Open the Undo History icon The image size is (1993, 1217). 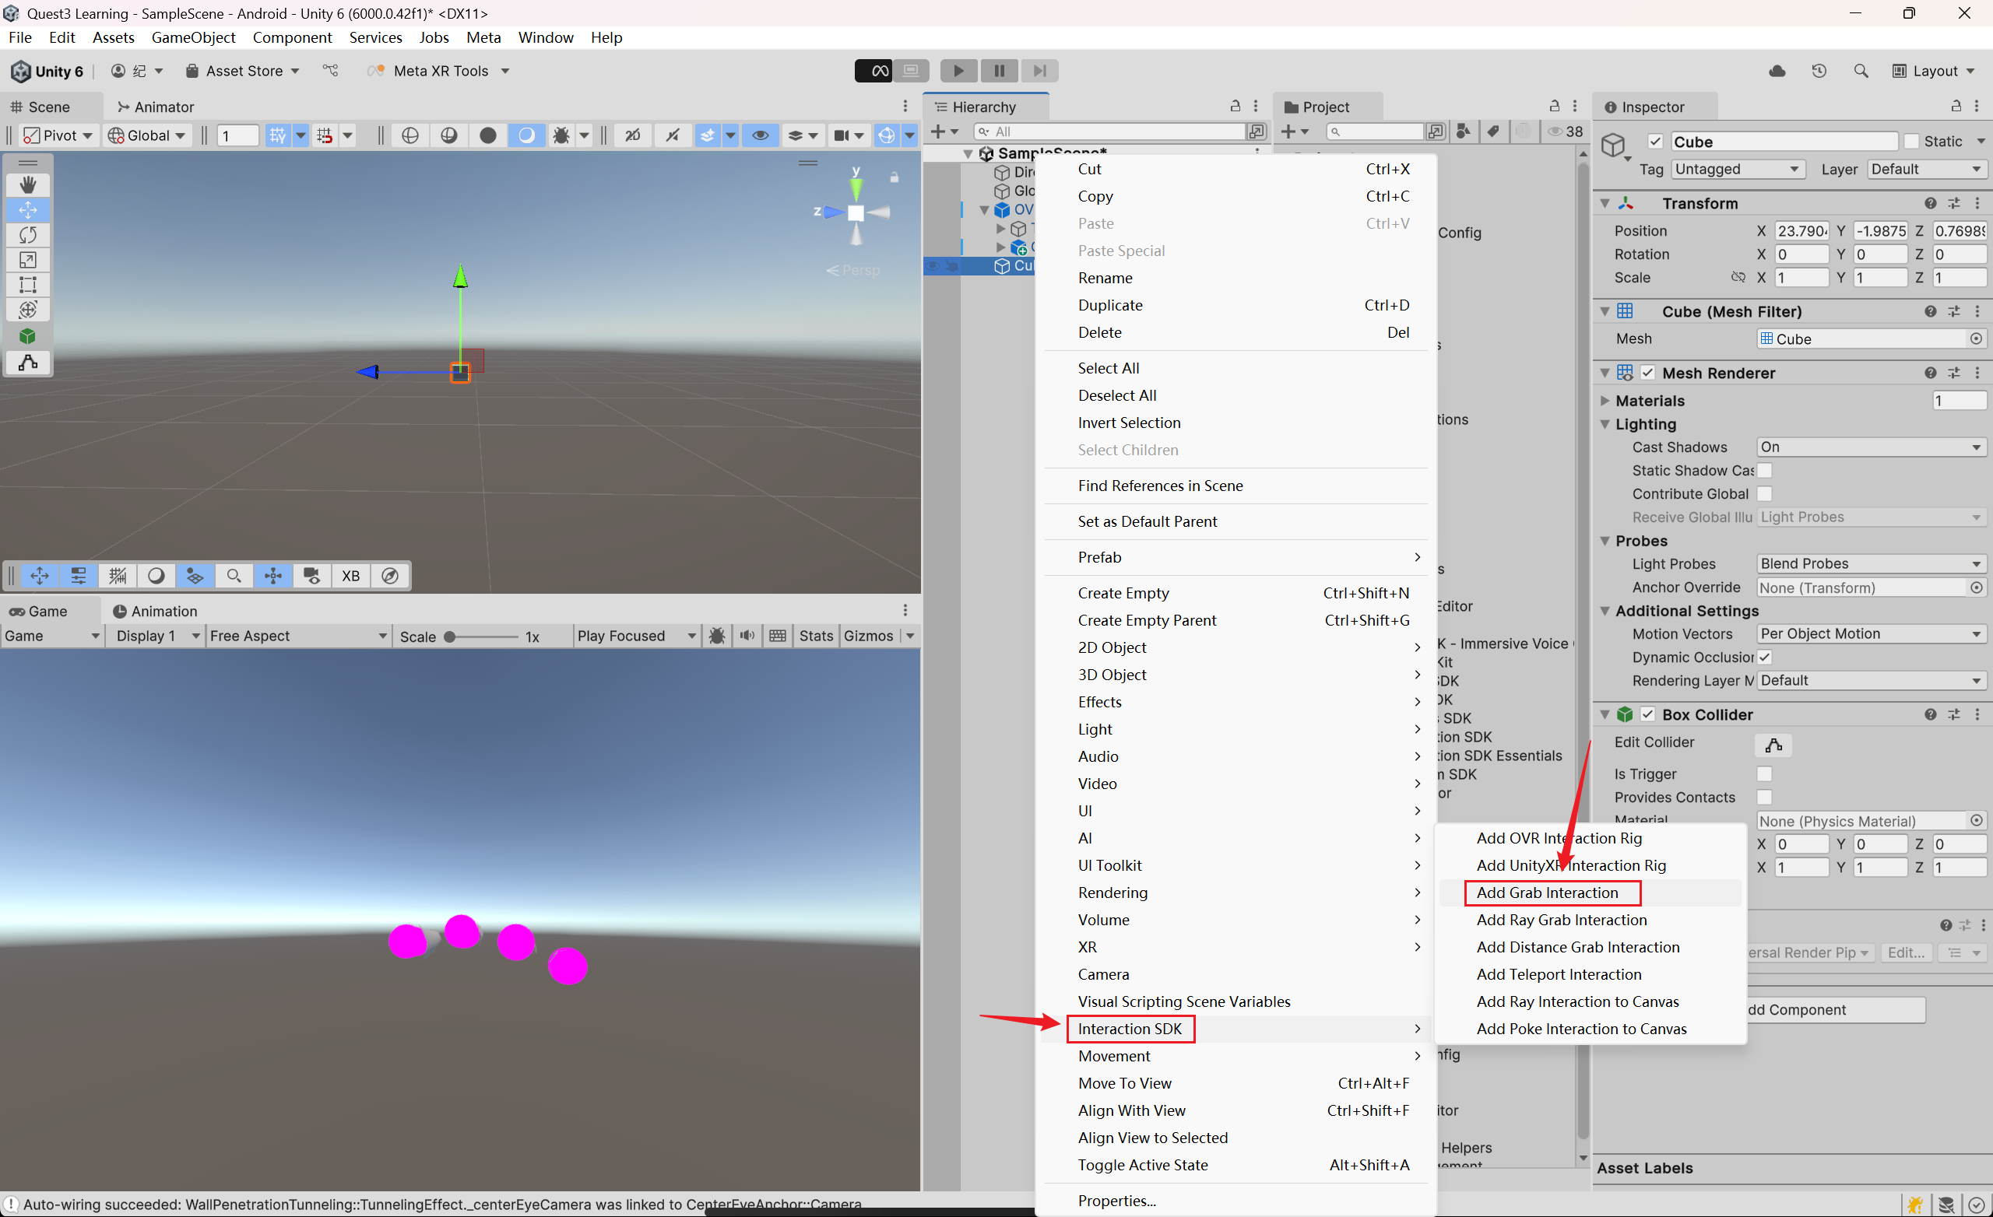pyautogui.click(x=1819, y=71)
